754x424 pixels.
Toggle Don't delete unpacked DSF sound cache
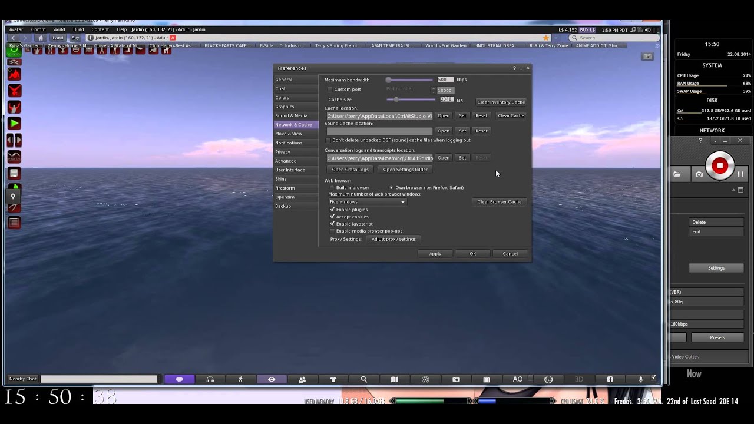pyautogui.click(x=329, y=140)
